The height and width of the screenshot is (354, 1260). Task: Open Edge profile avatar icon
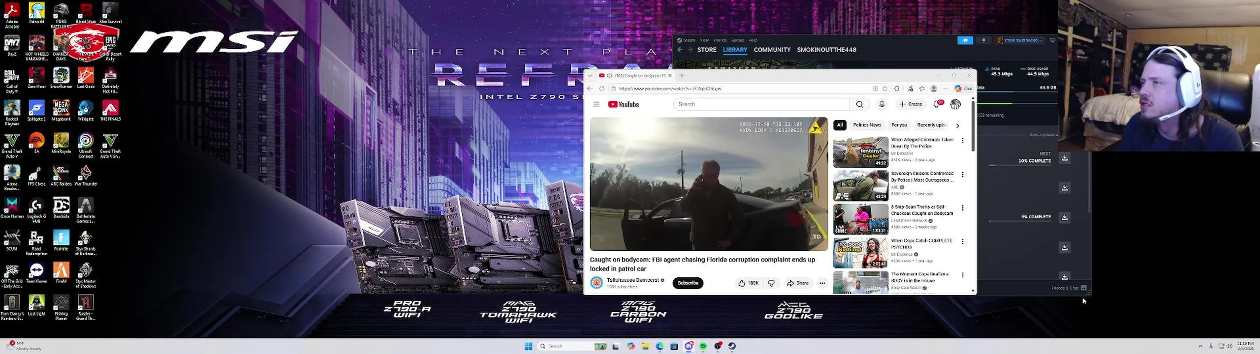(934, 88)
